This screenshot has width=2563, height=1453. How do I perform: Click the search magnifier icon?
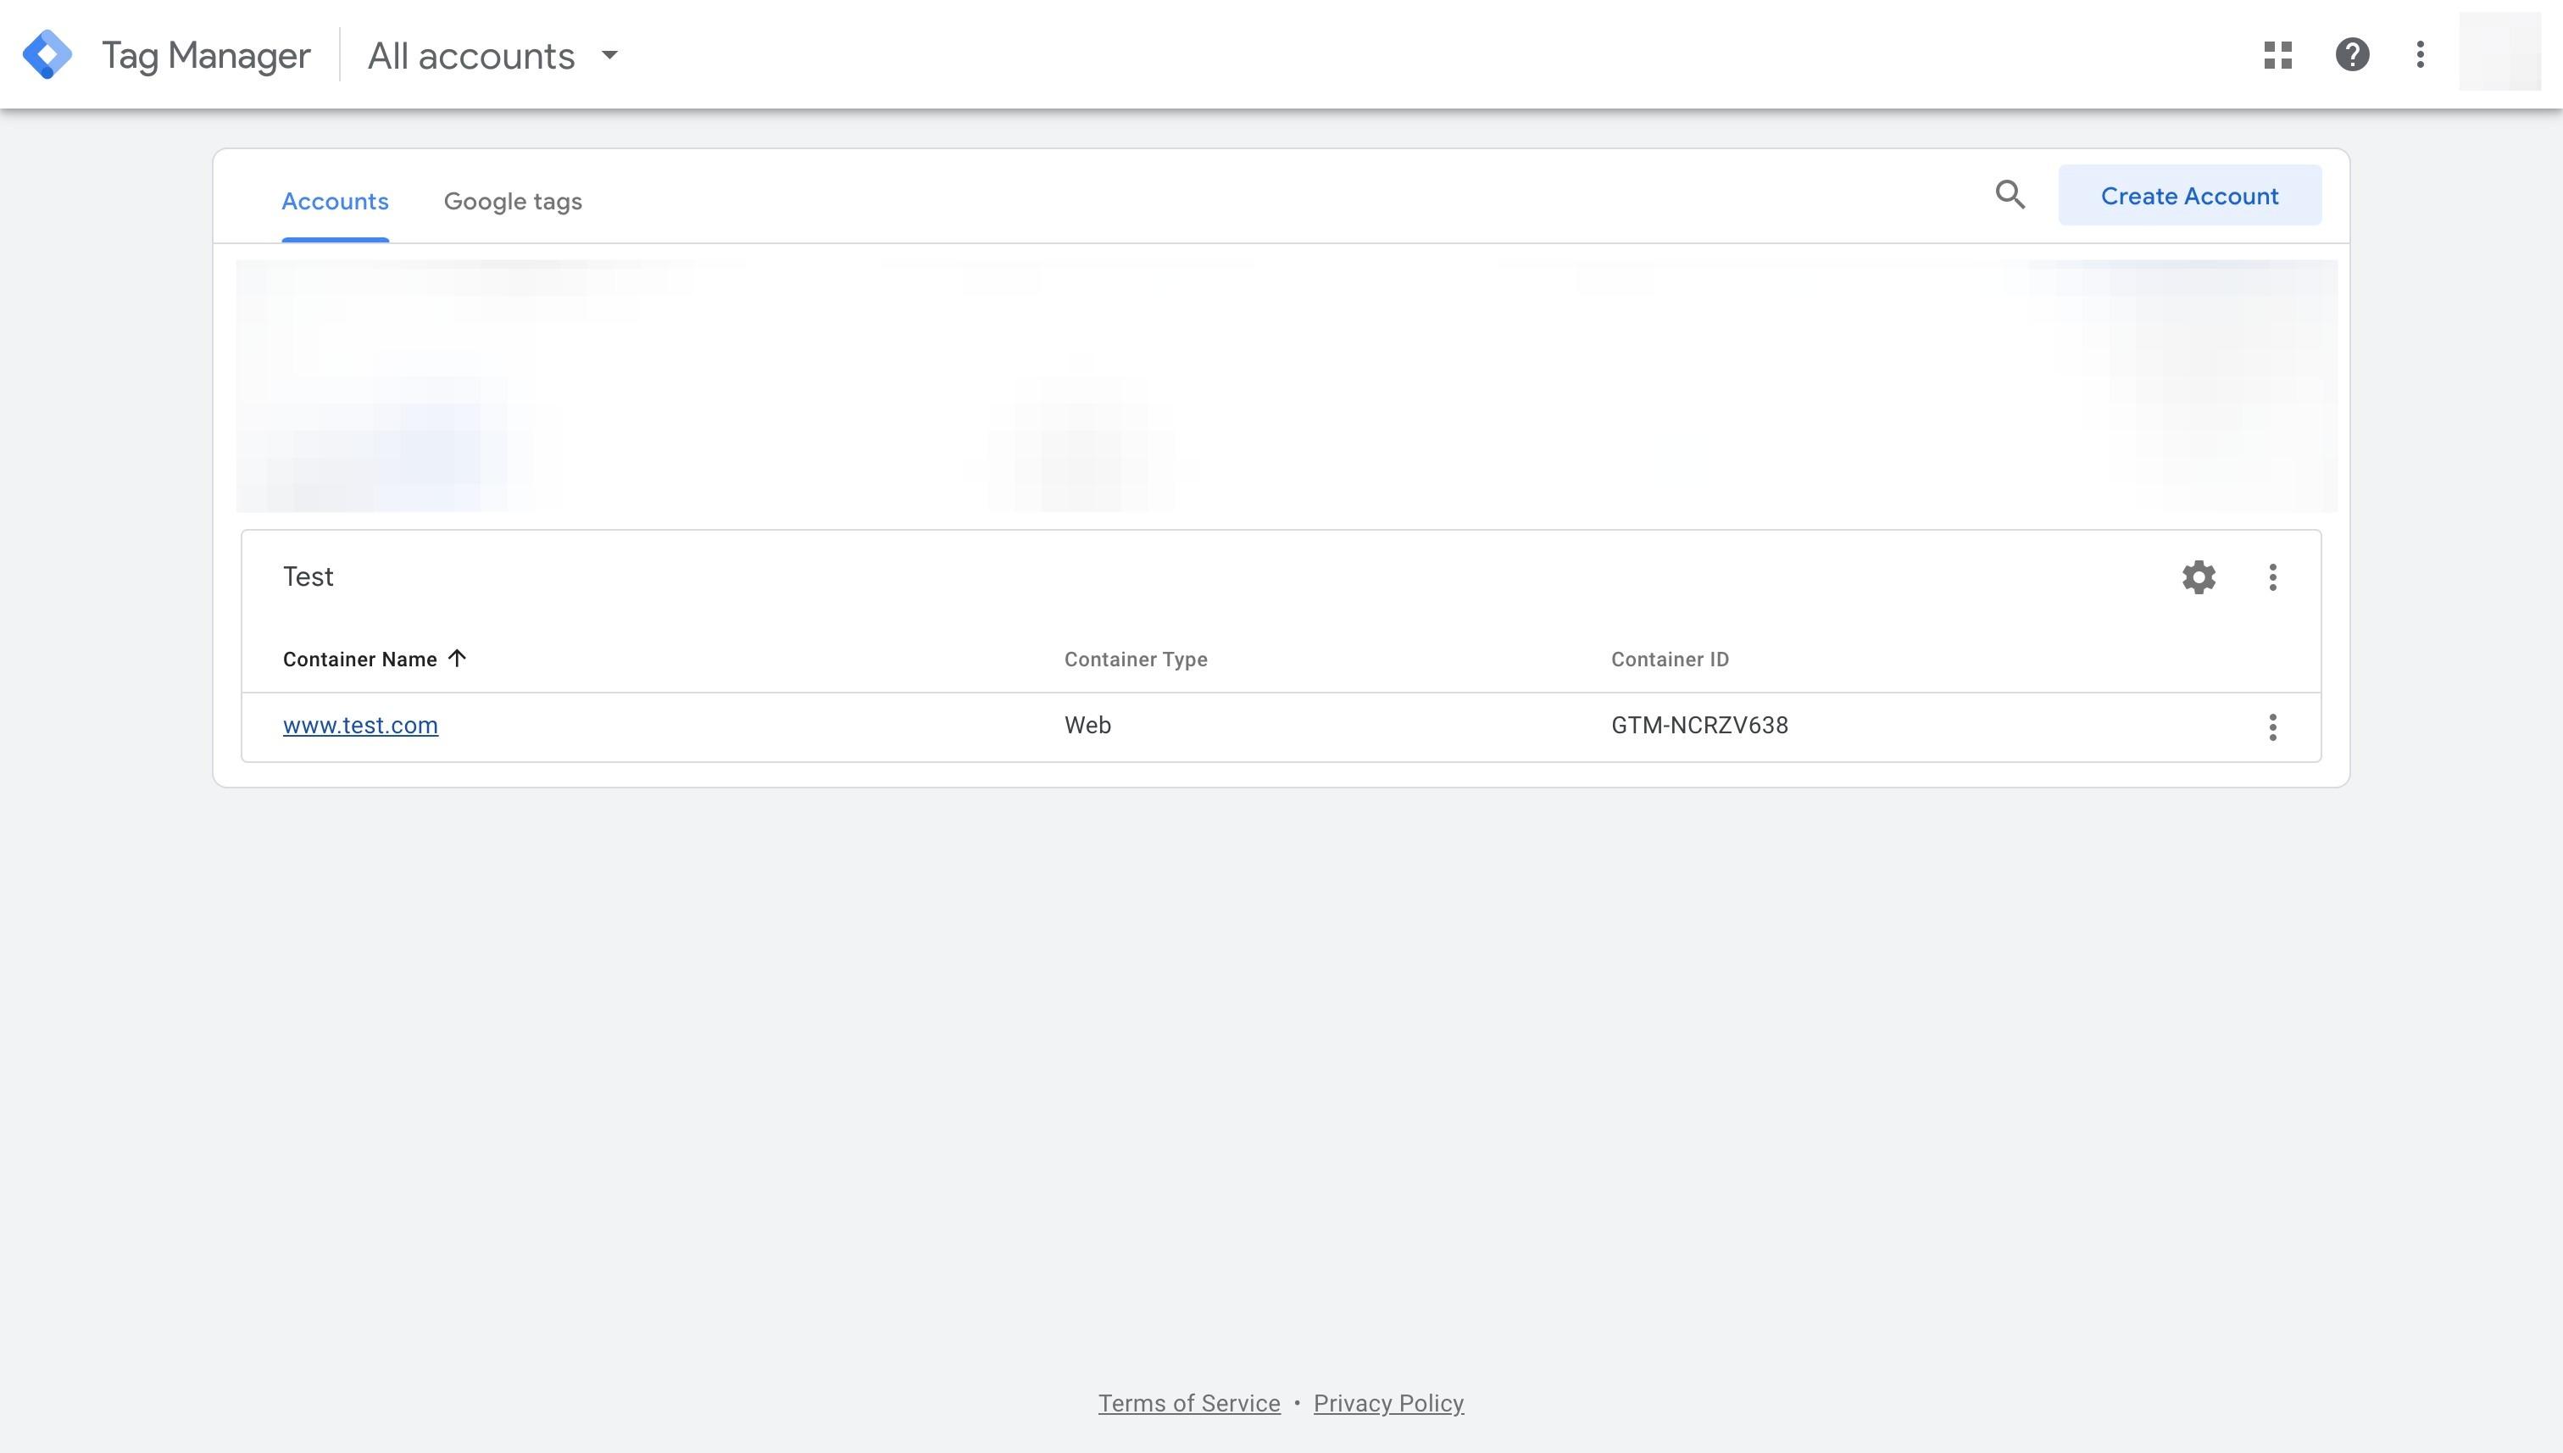coord(2010,195)
